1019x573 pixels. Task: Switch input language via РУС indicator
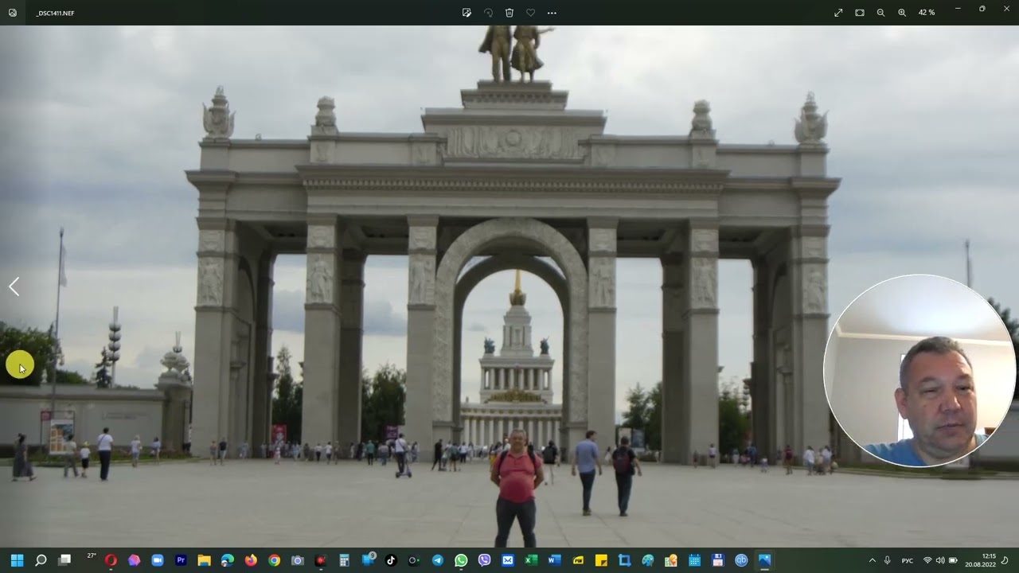pyautogui.click(x=907, y=561)
